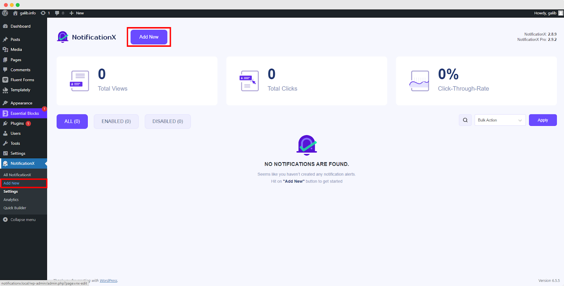The image size is (564, 286).
Task: Click the Media library icon
Action: (x=5, y=50)
